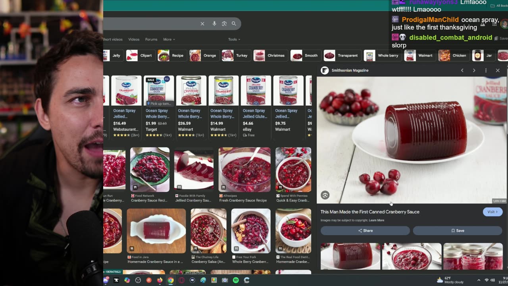Open the $16.49 Webstaurant Ocean Spray listing

pos(126,106)
